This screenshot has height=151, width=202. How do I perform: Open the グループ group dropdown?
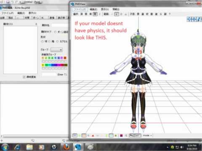coord(56,50)
